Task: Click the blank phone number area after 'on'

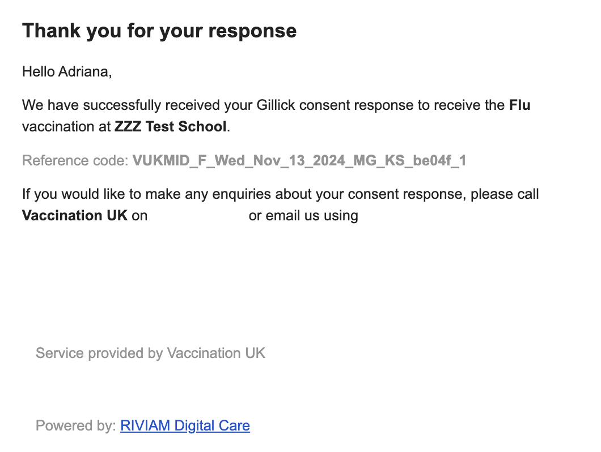Action: coord(198,215)
